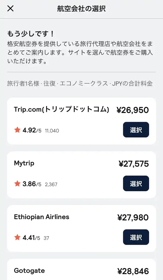Open the Trip.com(トリップドットコム) provider name
Screen dimensions: 163x280
point(61,109)
